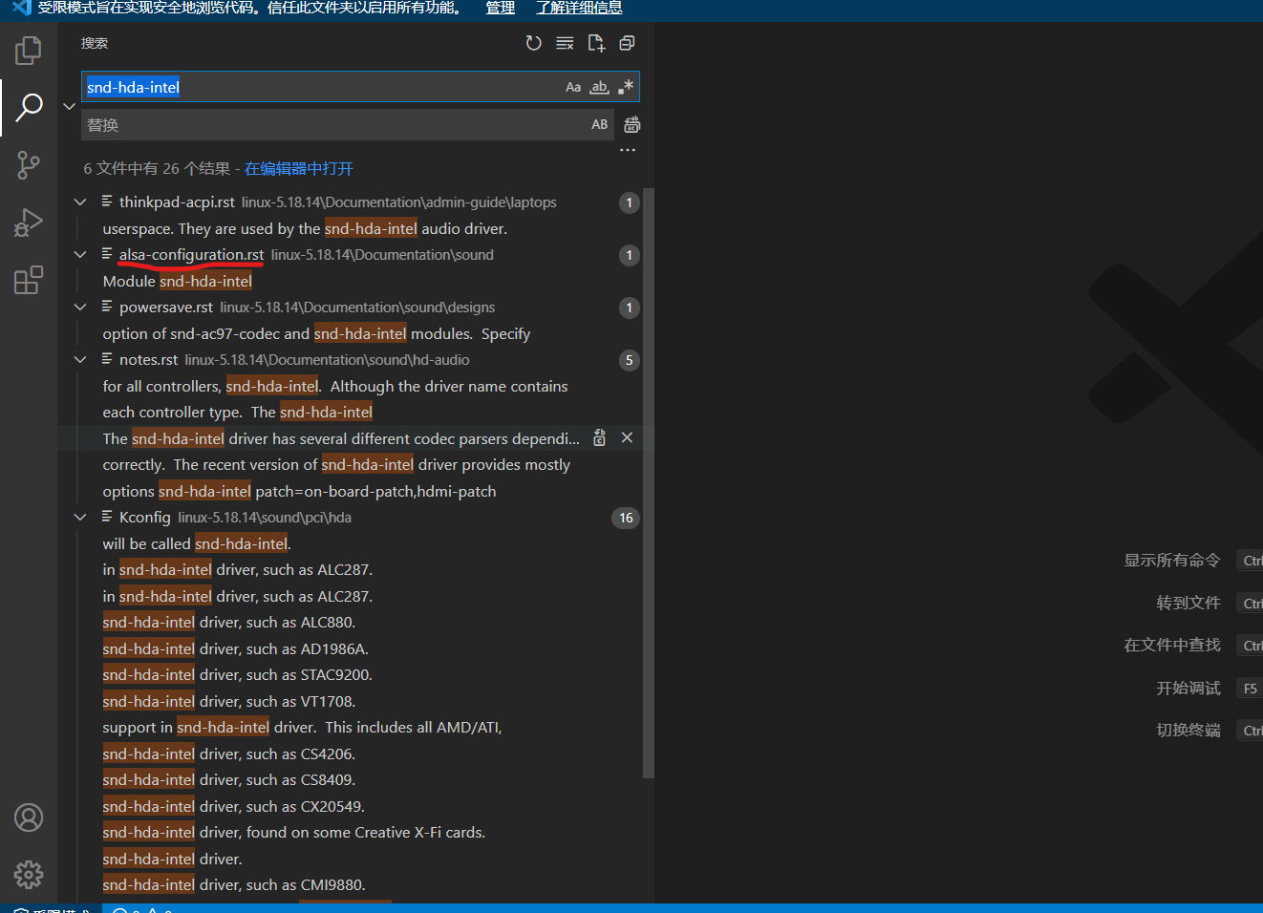This screenshot has width=1263, height=913.
Task: Click 管理 in the restricted mode banner
Action: click(500, 9)
